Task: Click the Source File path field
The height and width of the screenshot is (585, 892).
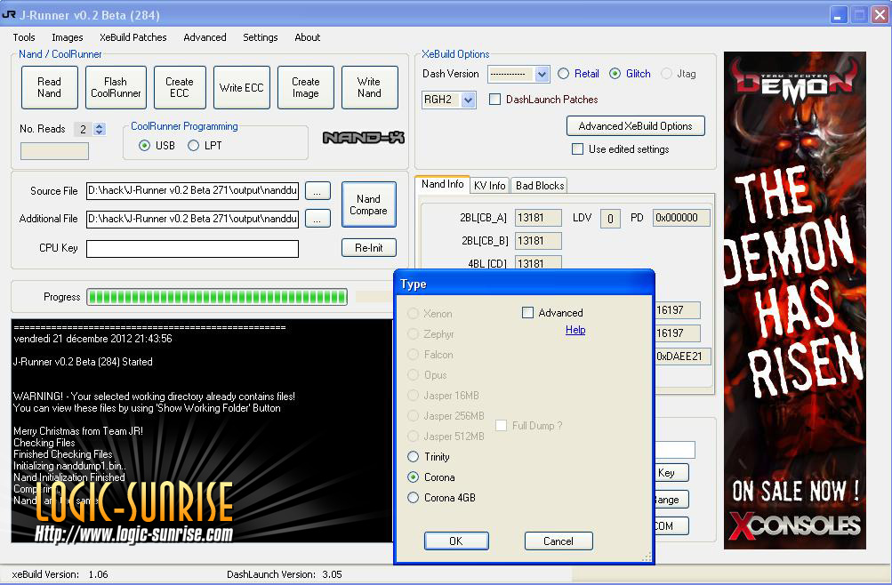Action: tap(192, 191)
